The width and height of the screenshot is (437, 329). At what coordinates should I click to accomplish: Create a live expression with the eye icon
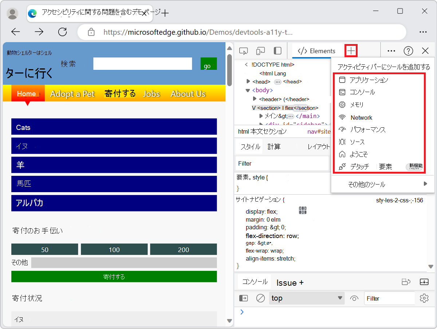tap(354, 298)
